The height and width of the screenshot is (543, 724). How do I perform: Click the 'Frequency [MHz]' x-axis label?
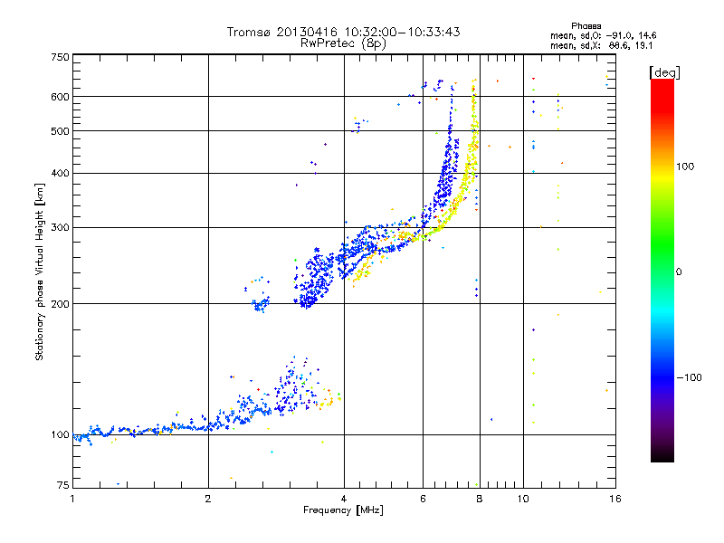343,510
